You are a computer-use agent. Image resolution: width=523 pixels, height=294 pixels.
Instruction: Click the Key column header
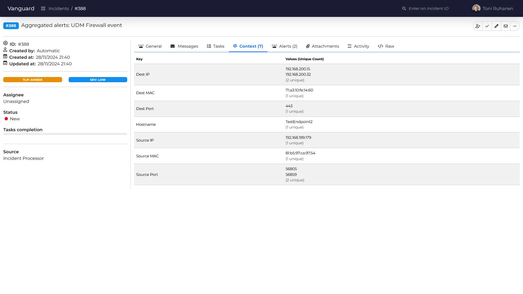coord(139,59)
